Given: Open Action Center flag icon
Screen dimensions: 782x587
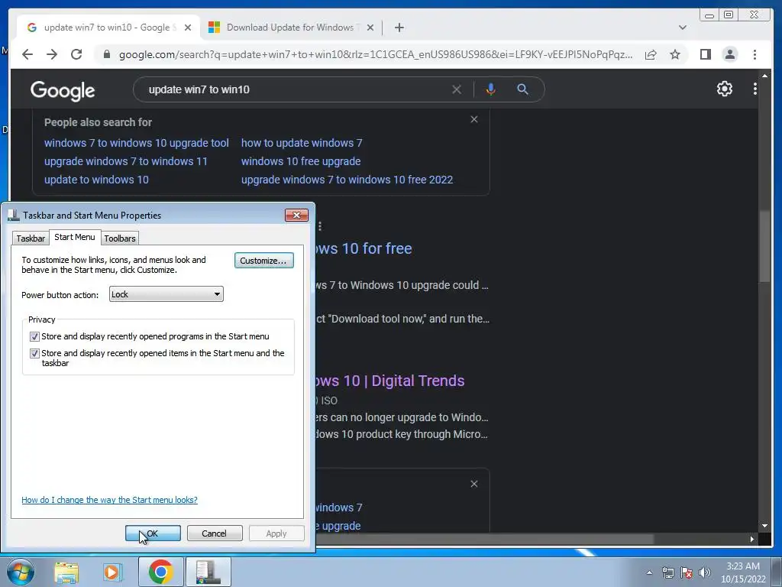Looking at the screenshot, I should [x=687, y=572].
